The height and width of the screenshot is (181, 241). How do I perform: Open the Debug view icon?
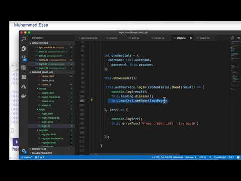pos(24,67)
